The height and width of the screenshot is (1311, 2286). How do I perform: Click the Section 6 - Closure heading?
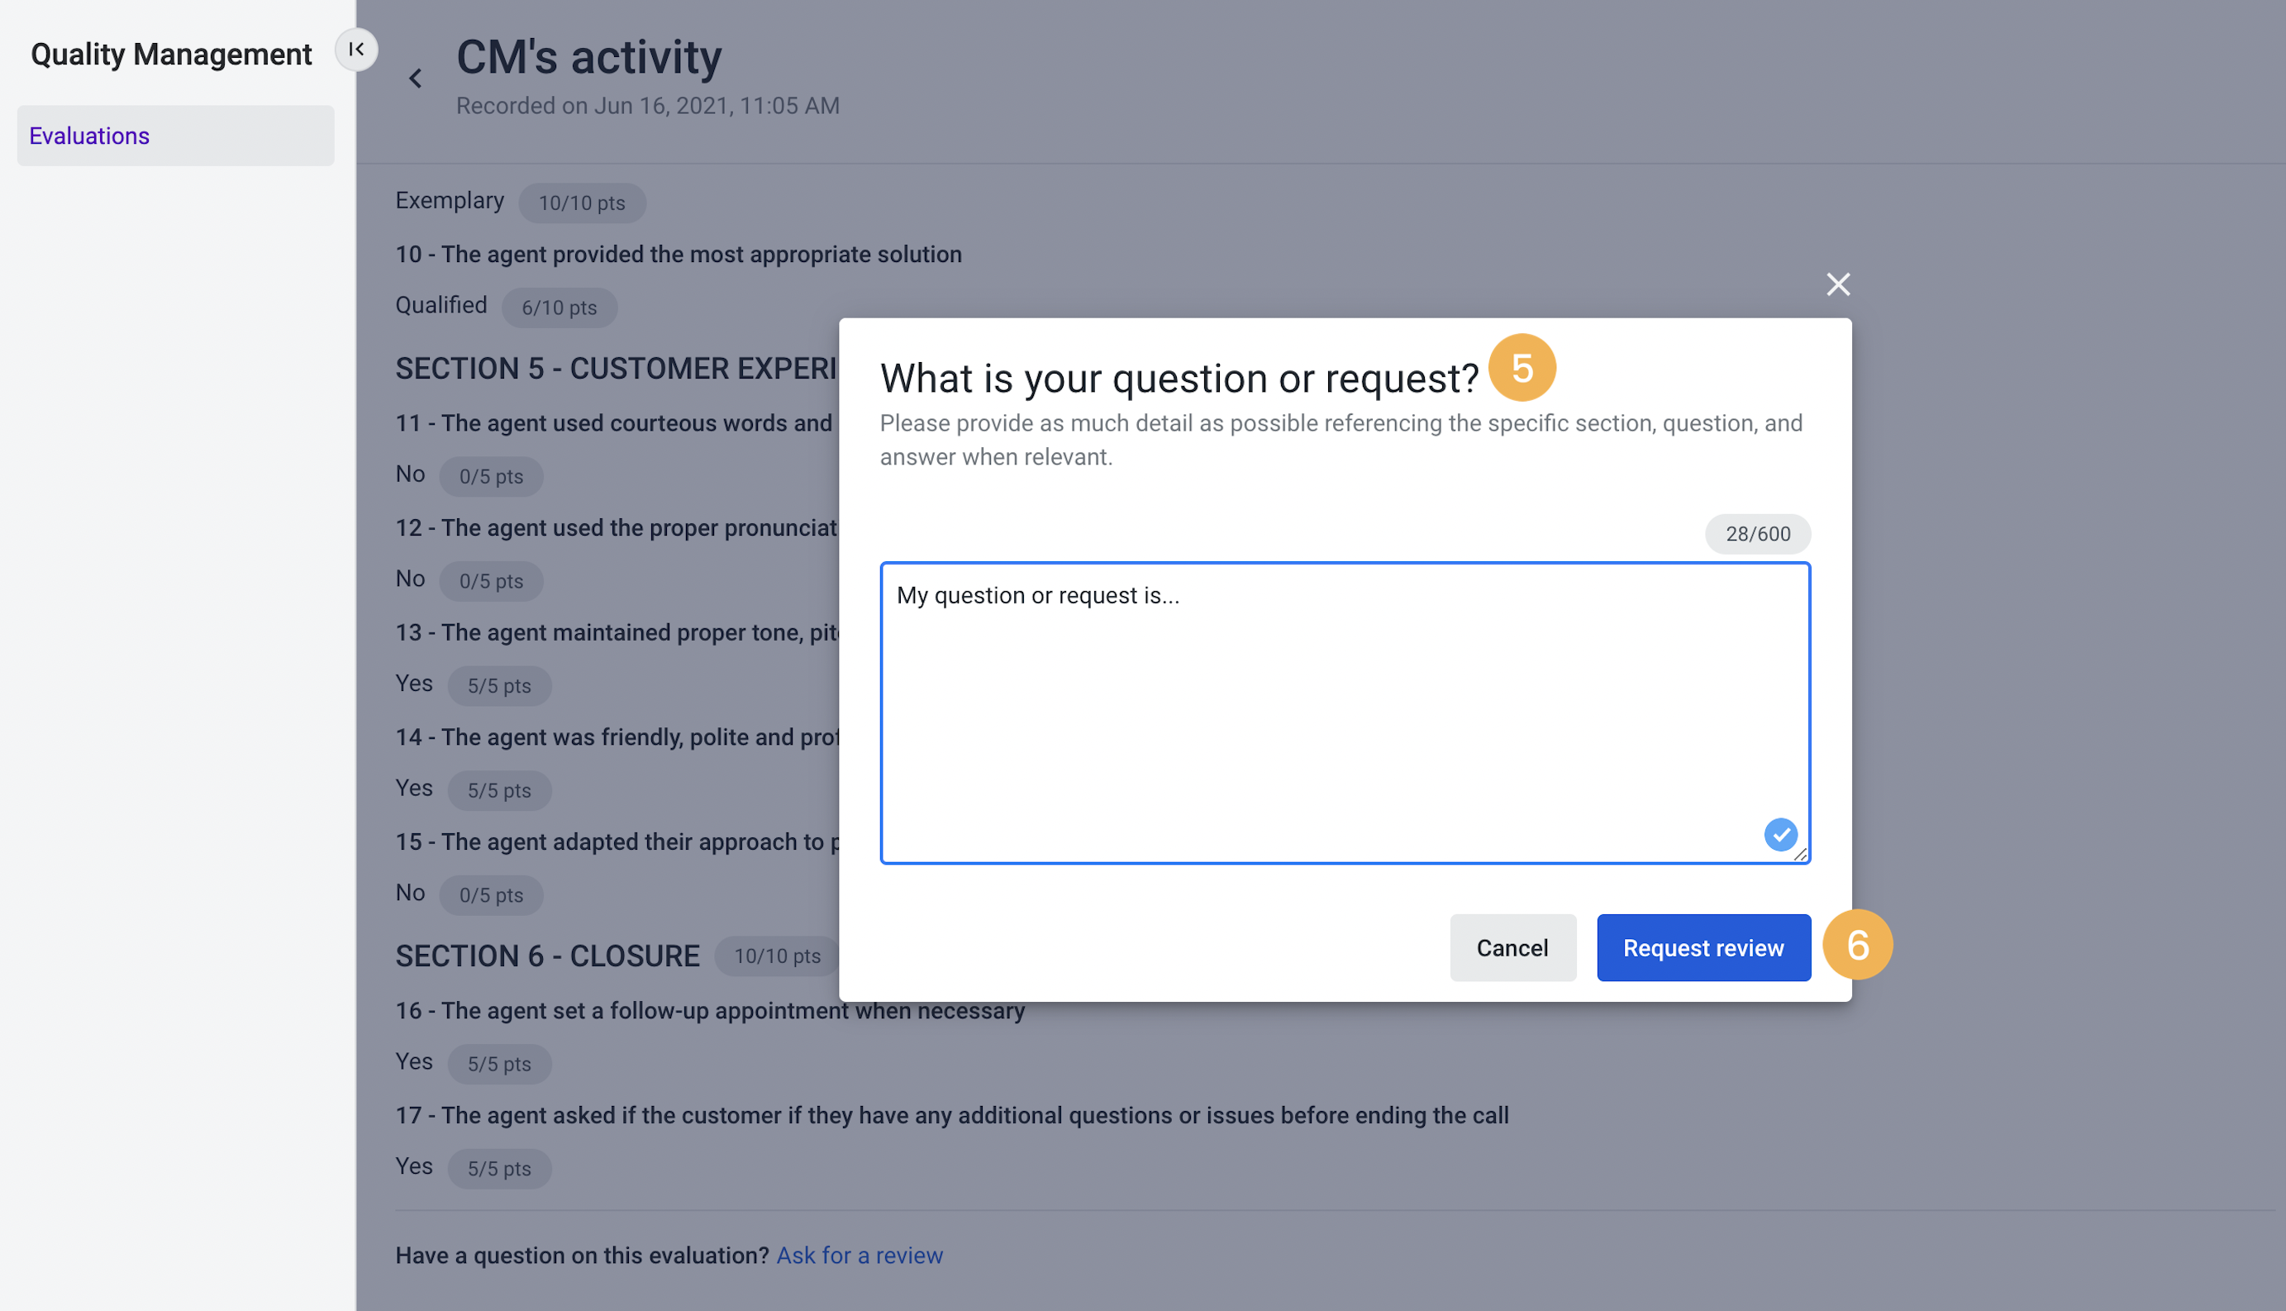(x=547, y=956)
